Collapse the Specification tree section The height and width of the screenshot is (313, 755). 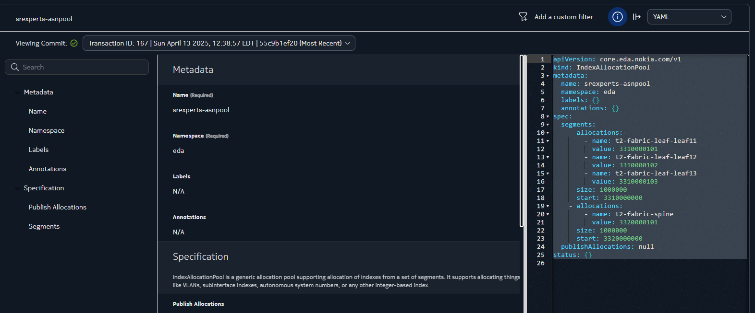pyautogui.click(x=18, y=188)
